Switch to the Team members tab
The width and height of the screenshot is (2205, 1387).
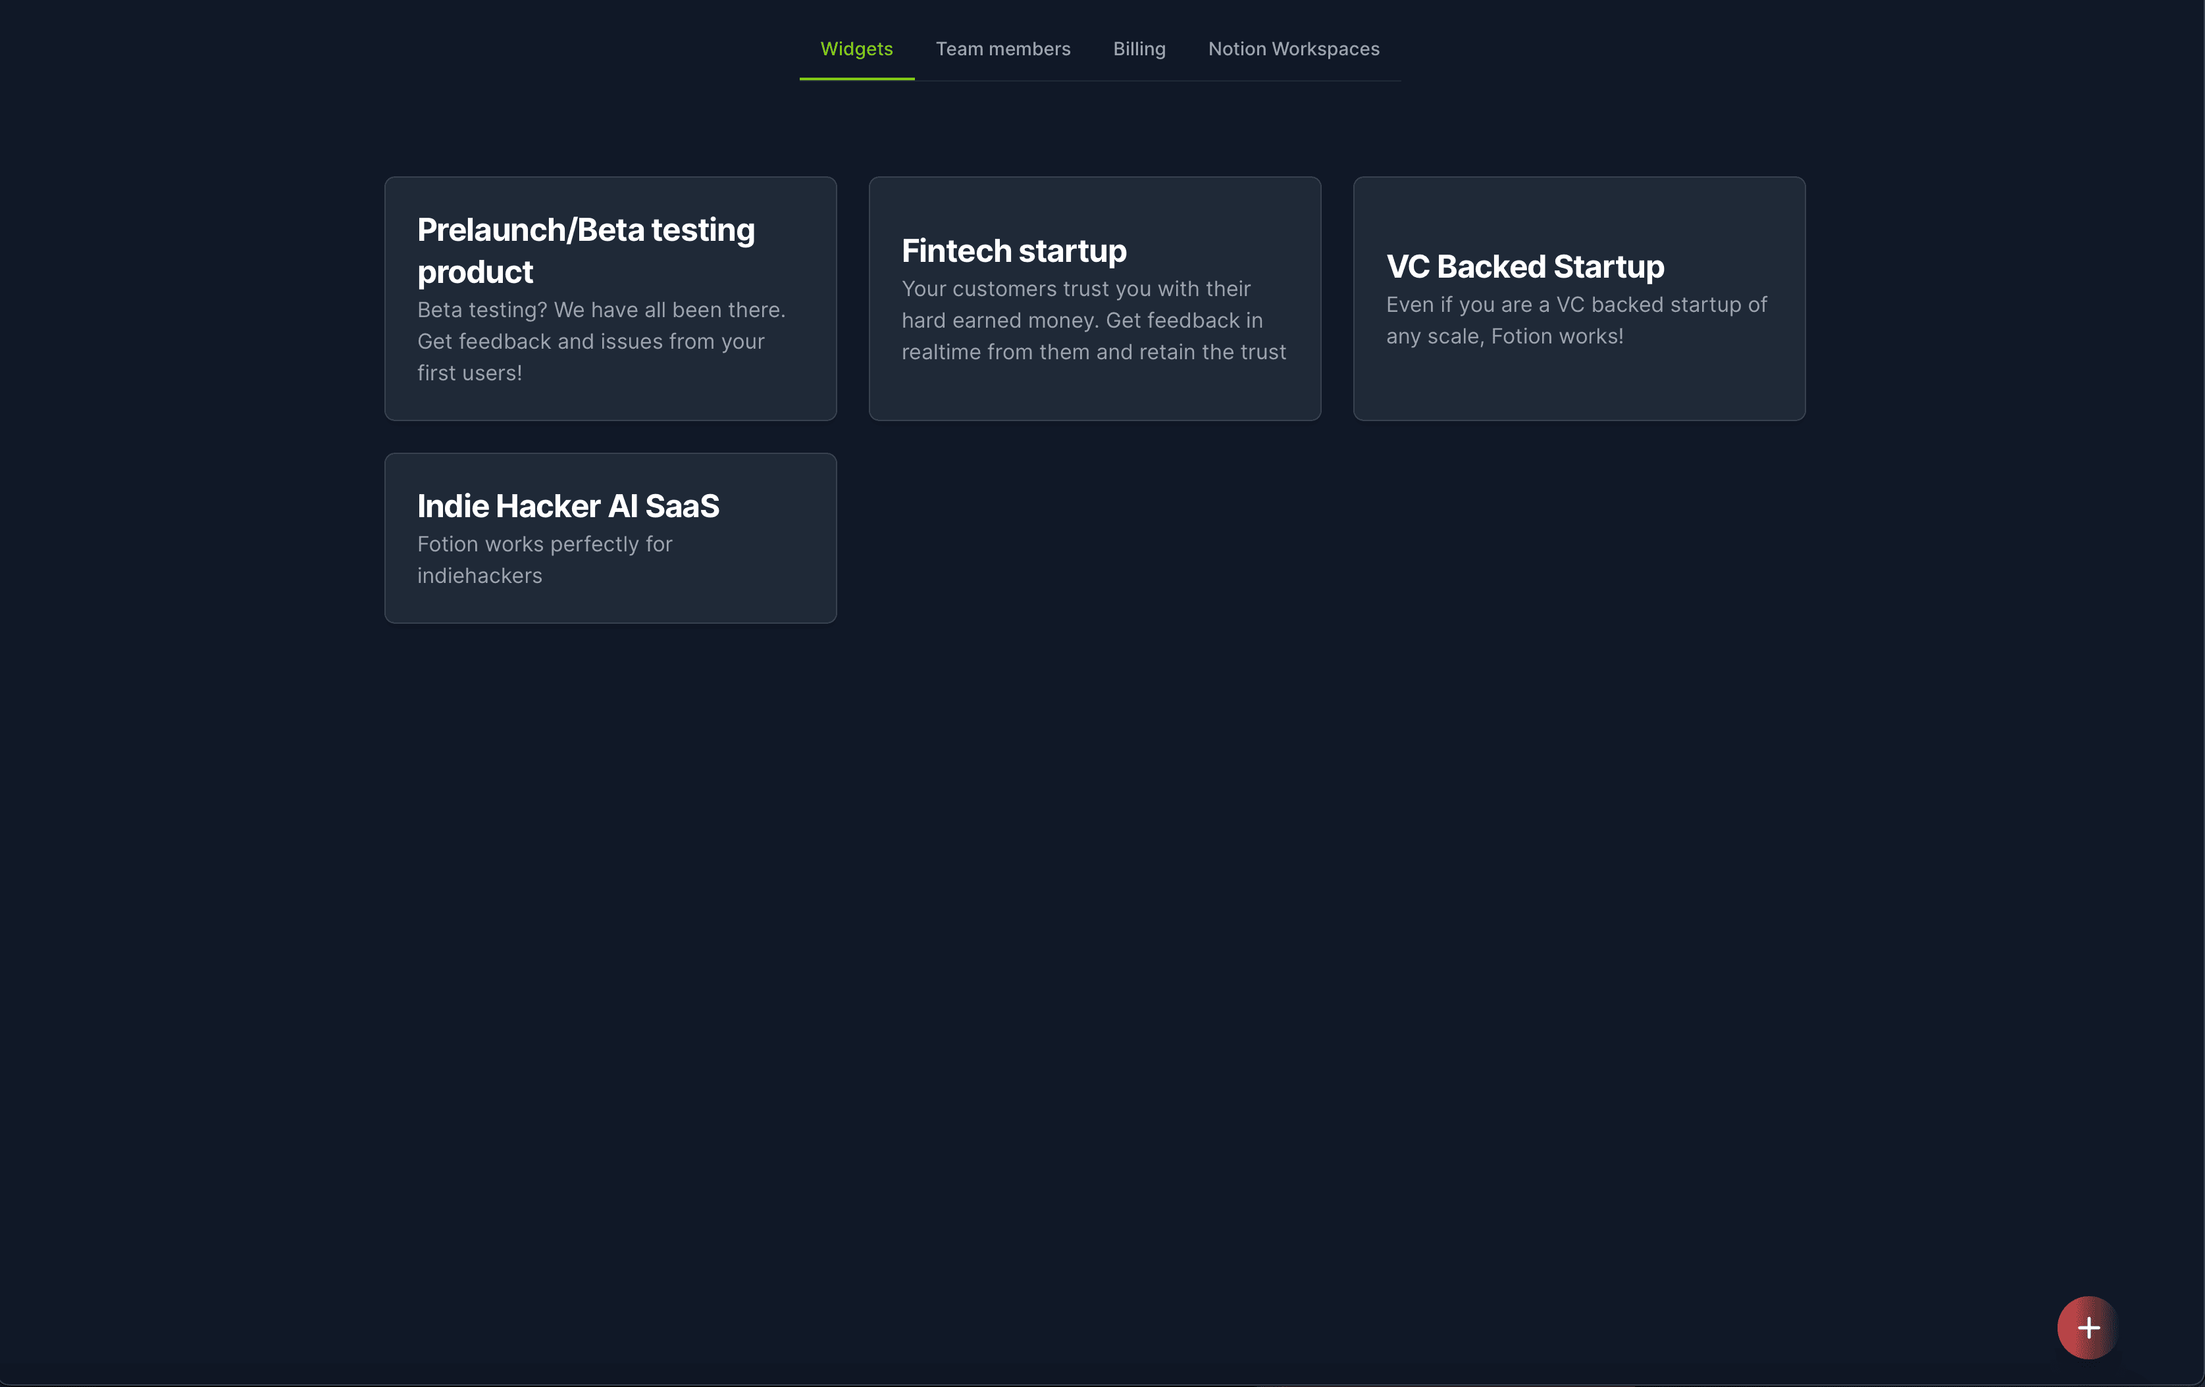click(1002, 49)
